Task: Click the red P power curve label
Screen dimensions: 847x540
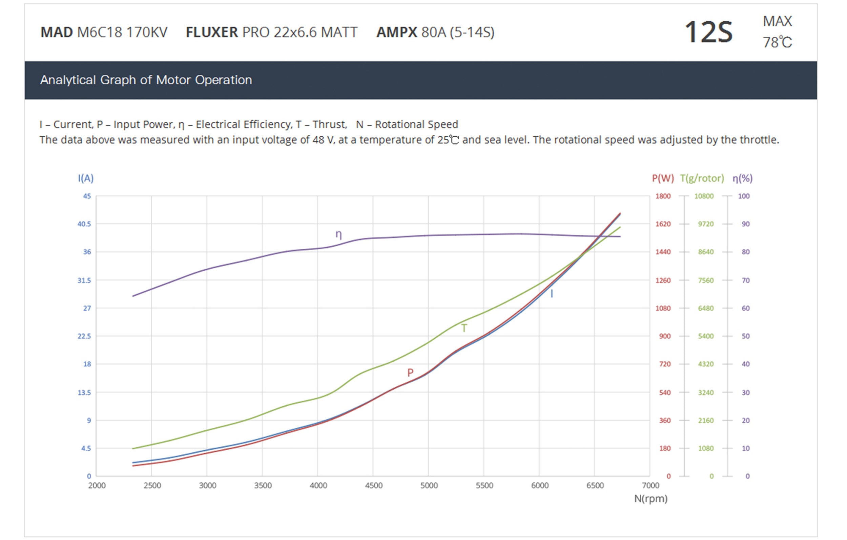Action: [x=410, y=373]
